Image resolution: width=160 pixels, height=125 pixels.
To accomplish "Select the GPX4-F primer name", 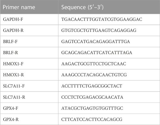I will (x=11, y=108).
